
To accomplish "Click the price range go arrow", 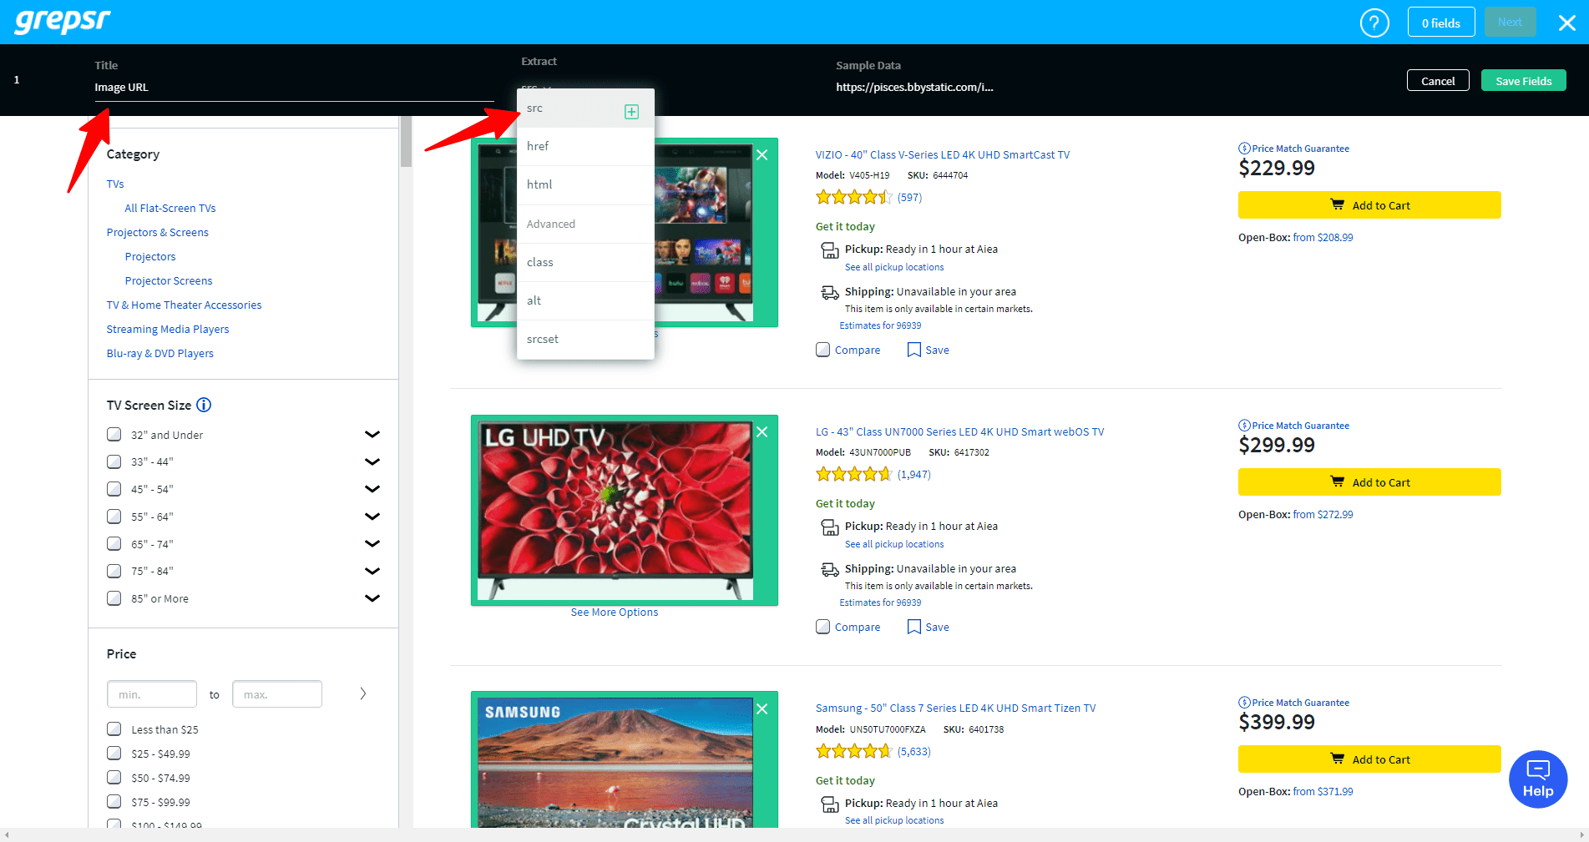I will coord(362,693).
